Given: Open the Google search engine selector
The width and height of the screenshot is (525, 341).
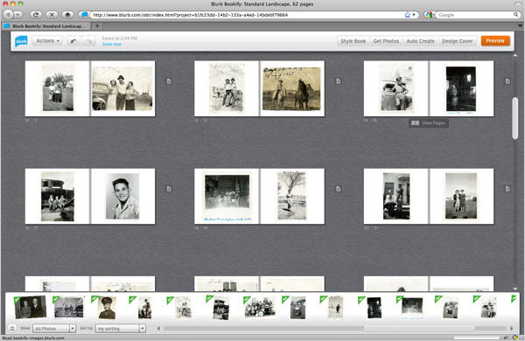Looking at the screenshot, I should click(430, 15).
